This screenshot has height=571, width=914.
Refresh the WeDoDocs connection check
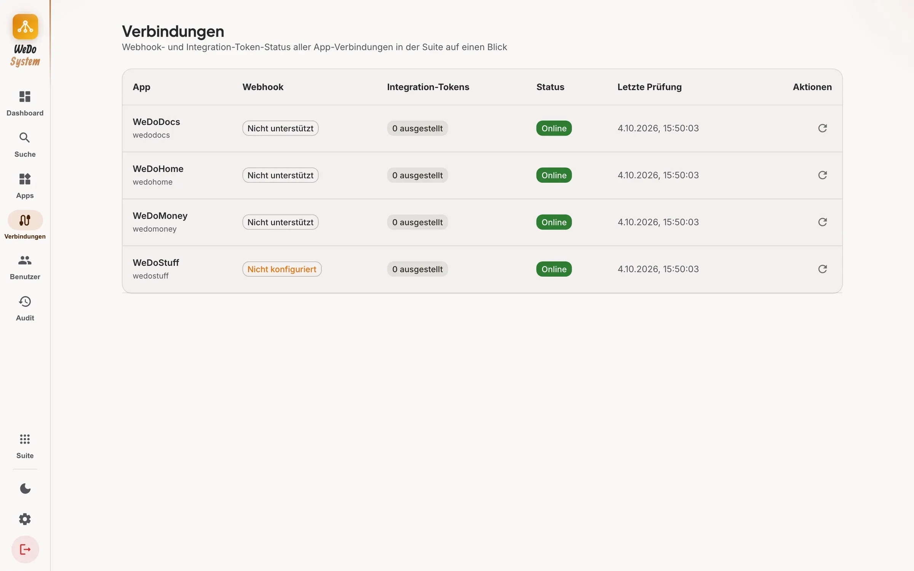click(823, 128)
